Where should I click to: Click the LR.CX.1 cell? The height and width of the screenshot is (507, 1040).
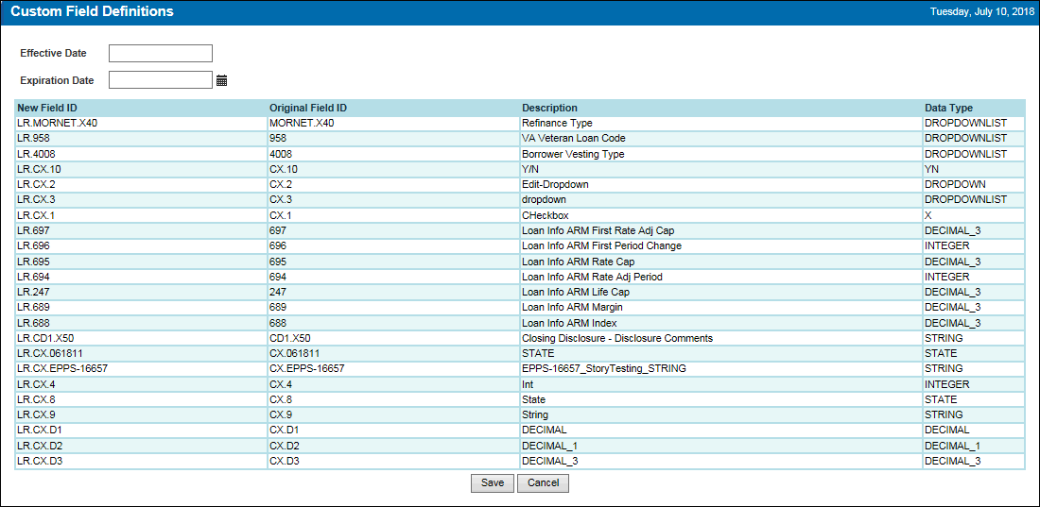pos(141,215)
